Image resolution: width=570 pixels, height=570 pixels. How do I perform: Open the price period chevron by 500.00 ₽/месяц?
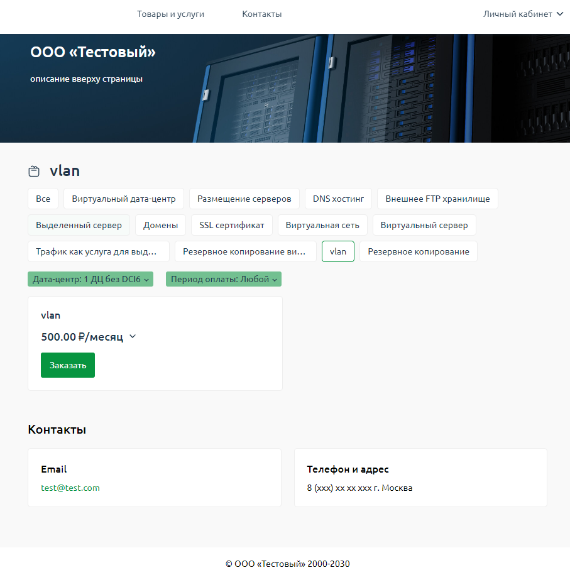point(133,337)
